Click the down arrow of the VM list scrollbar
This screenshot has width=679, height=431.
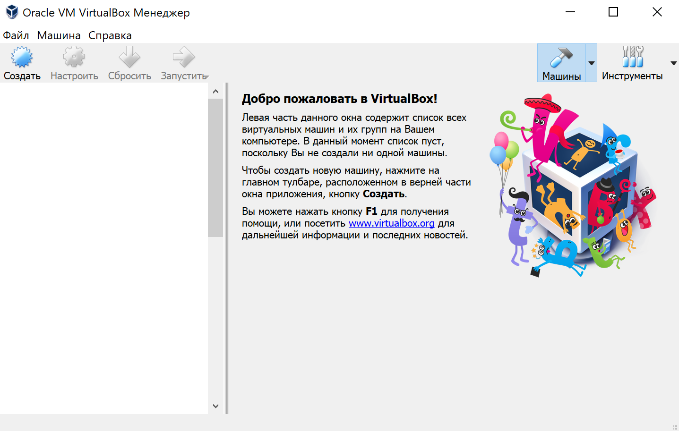215,406
